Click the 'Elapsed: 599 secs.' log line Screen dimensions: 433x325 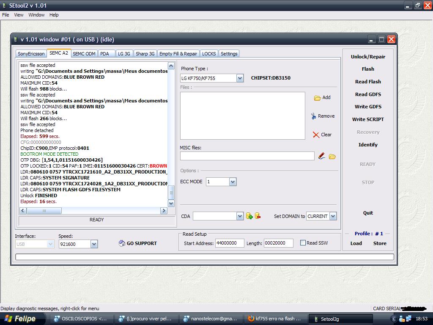[40, 136]
